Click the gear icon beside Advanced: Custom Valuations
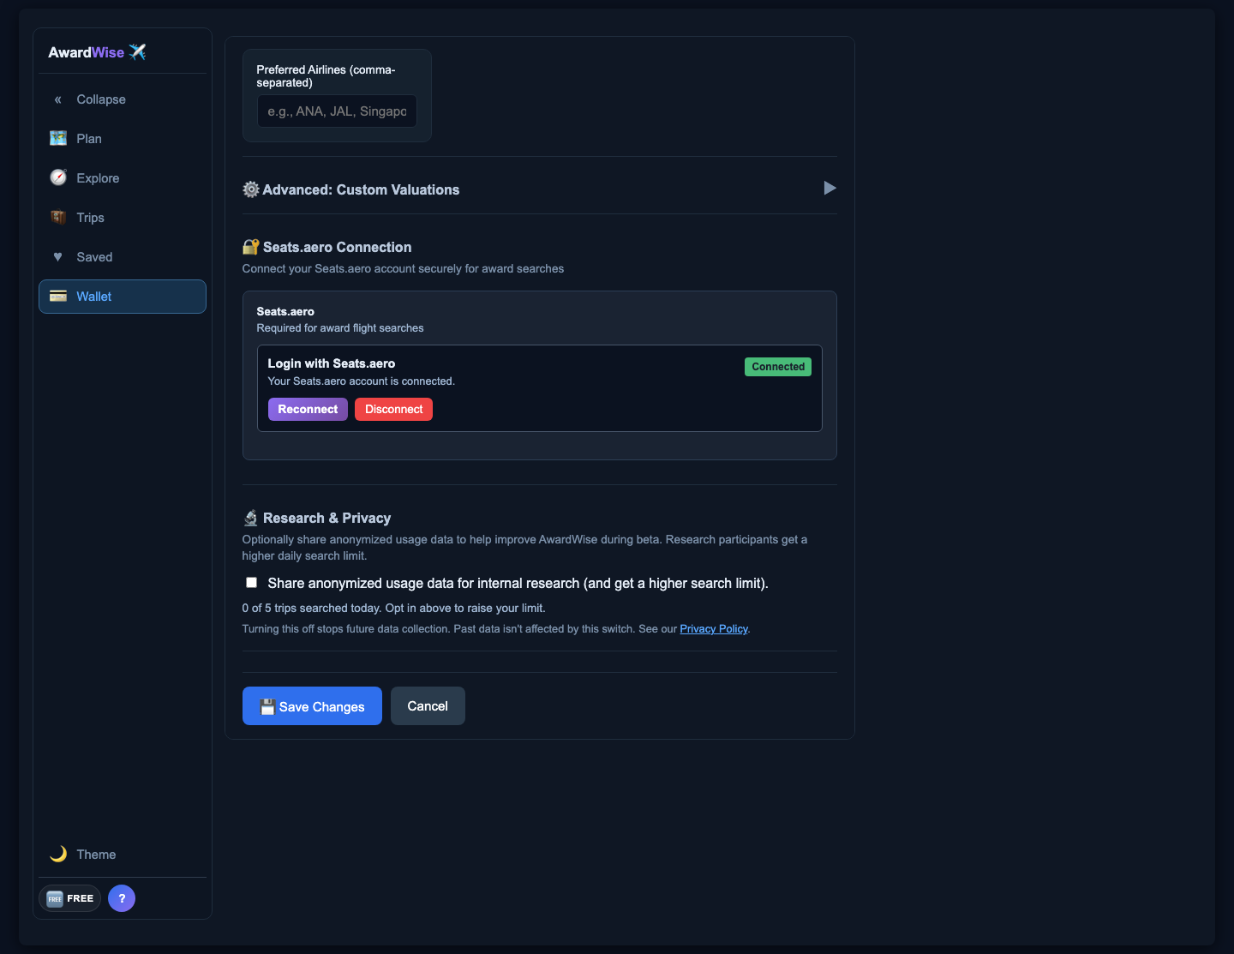1234x954 pixels. 251,189
